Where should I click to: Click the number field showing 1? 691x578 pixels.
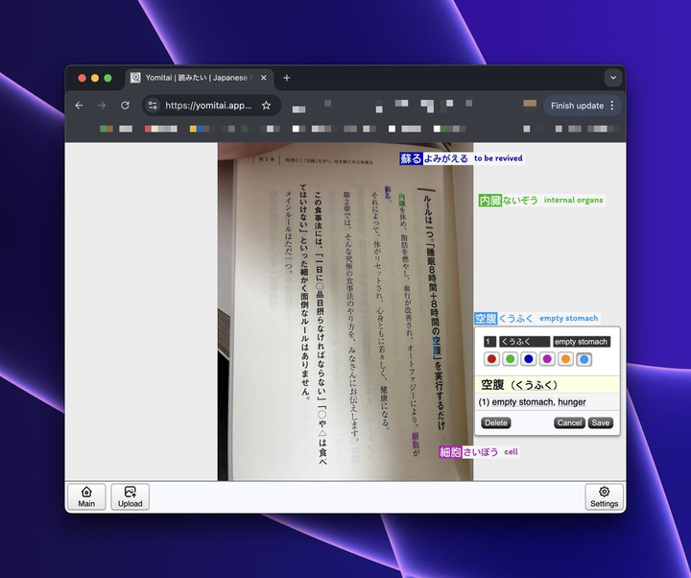tap(489, 342)
